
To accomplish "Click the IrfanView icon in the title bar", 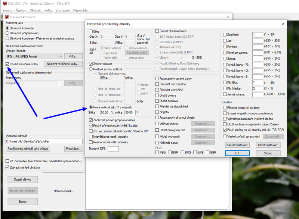I will [4, 3].
